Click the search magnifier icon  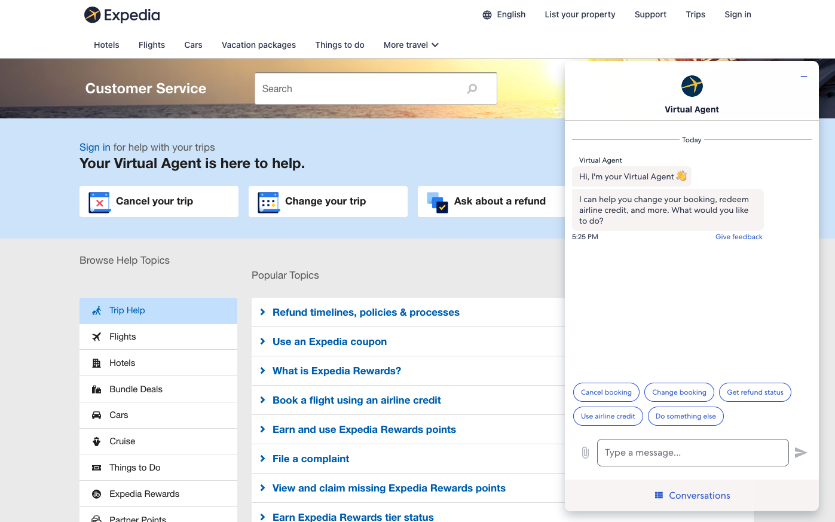pyautogui.click(x=472, y=88)
